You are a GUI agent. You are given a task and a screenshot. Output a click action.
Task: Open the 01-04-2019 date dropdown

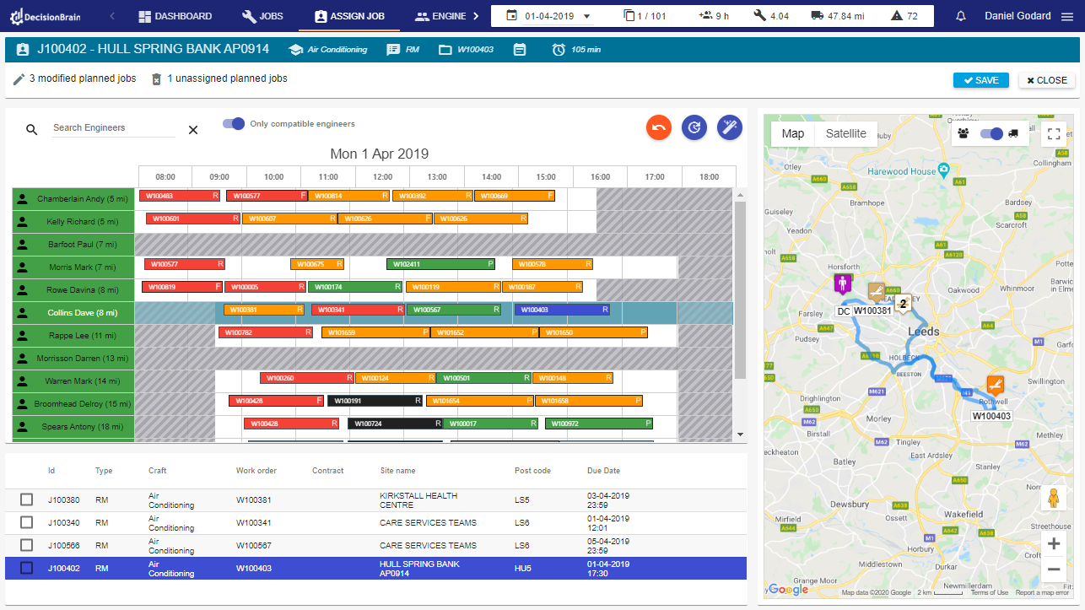586,15
